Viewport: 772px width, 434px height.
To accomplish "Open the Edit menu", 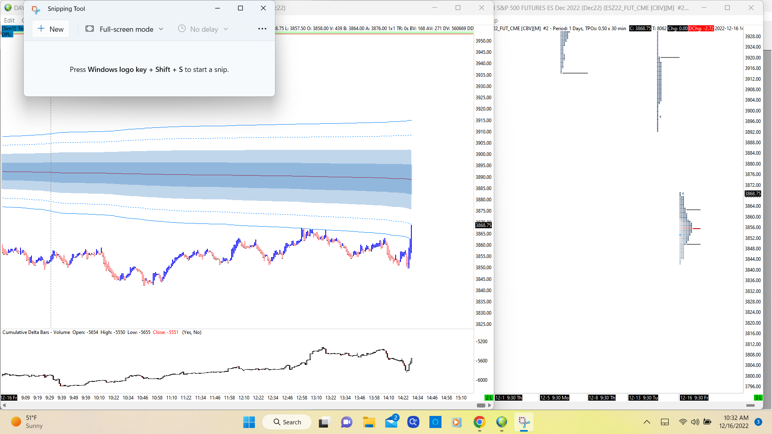I will tap(9, 20).
